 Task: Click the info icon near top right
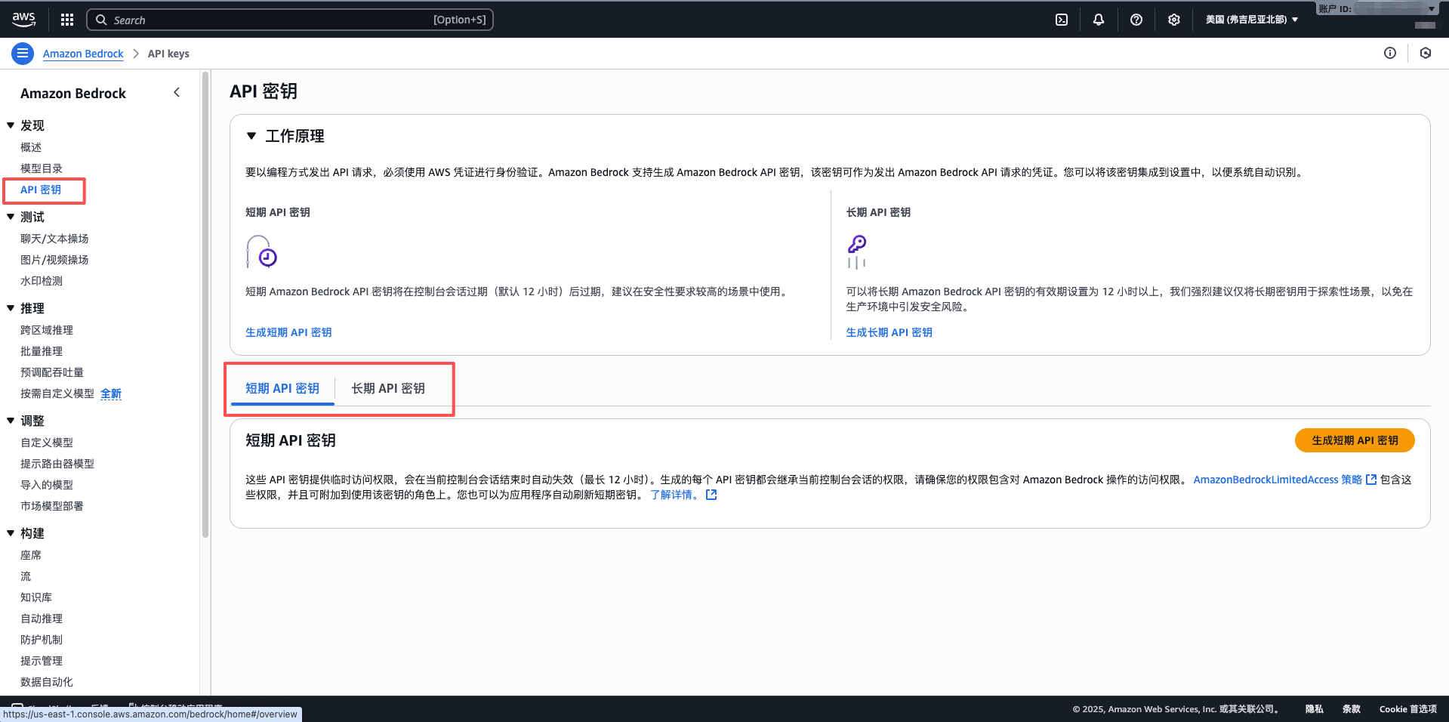click(x=1390, y=53)
